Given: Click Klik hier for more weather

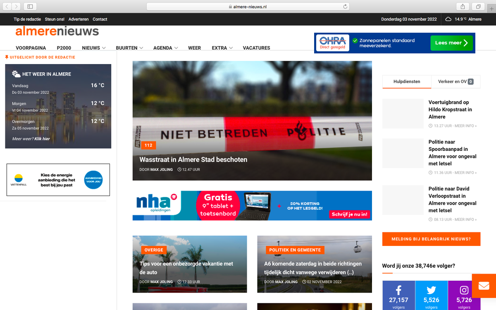Looking at the screenshot, I should pos(42,139).
